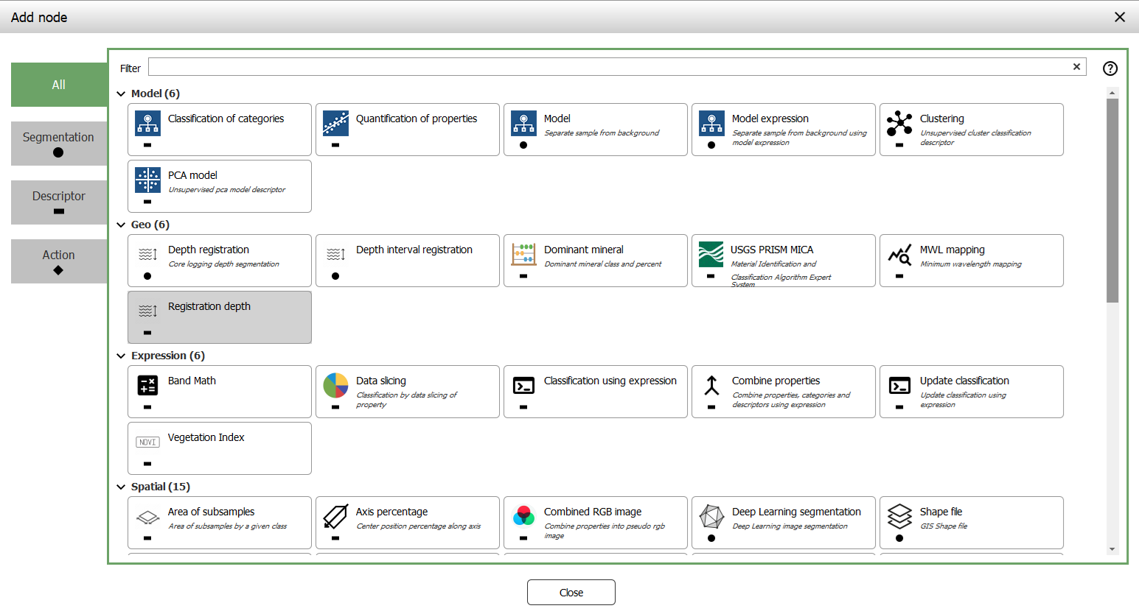Select the Band Math calculator icon
Screen dimensions: 1139x614
147,385
